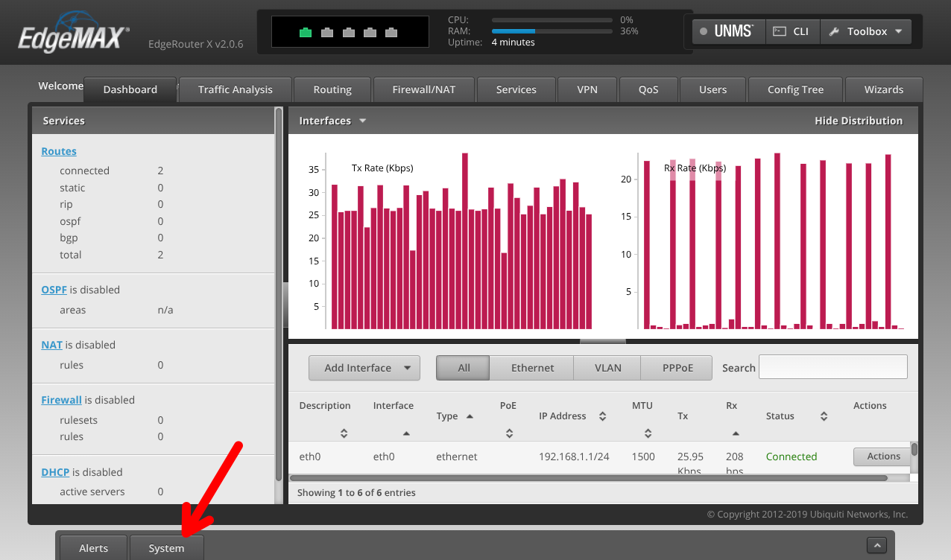The height and width of the screenshot is (560, 951).
Task: Sort interface table by Description column
Action: click(344, 433)
